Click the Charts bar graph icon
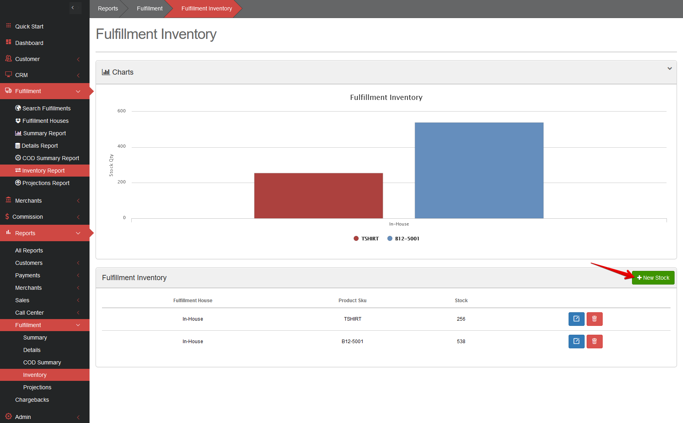This screenshot has height=423, width=683. tap(106, 72)
